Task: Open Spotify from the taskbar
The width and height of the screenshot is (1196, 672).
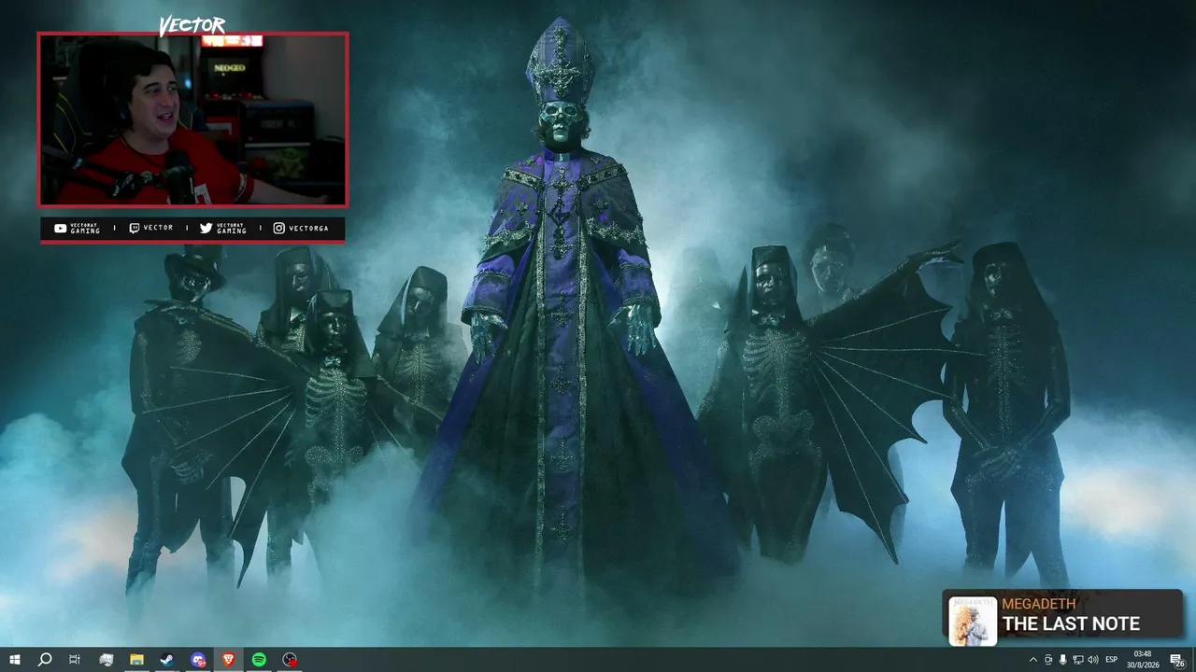Action: pyautogui.click(x=259, y=660)
